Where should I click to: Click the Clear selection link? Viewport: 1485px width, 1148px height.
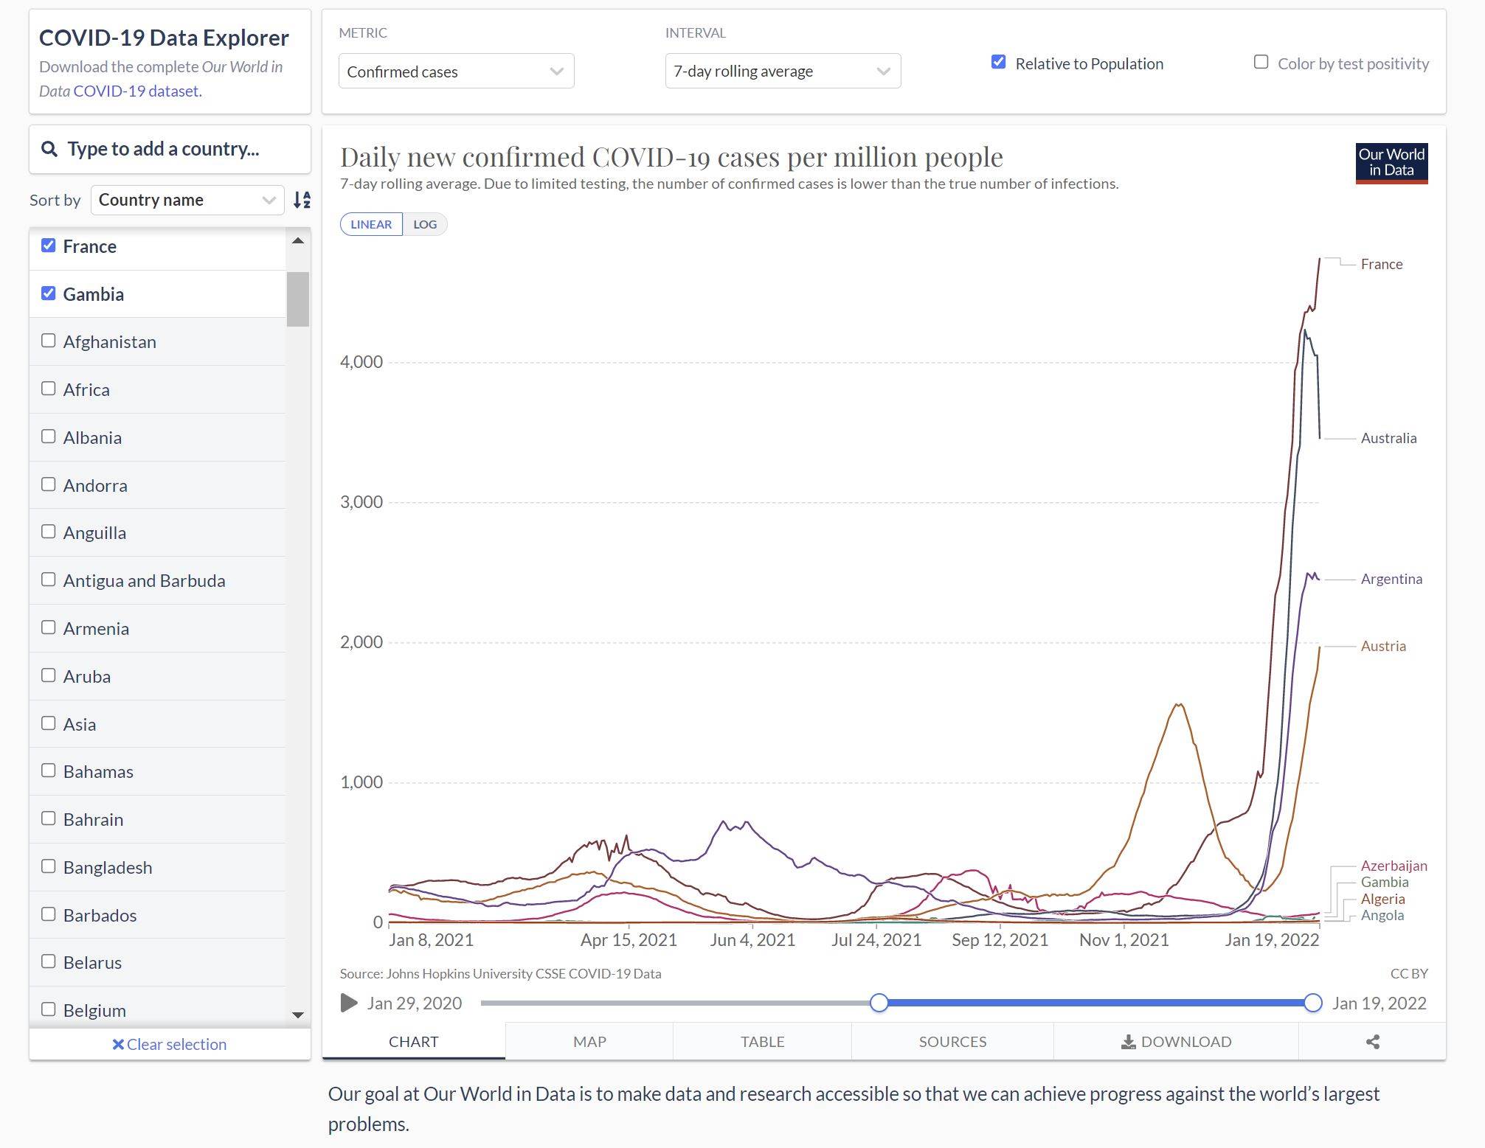coord(170,1044)
